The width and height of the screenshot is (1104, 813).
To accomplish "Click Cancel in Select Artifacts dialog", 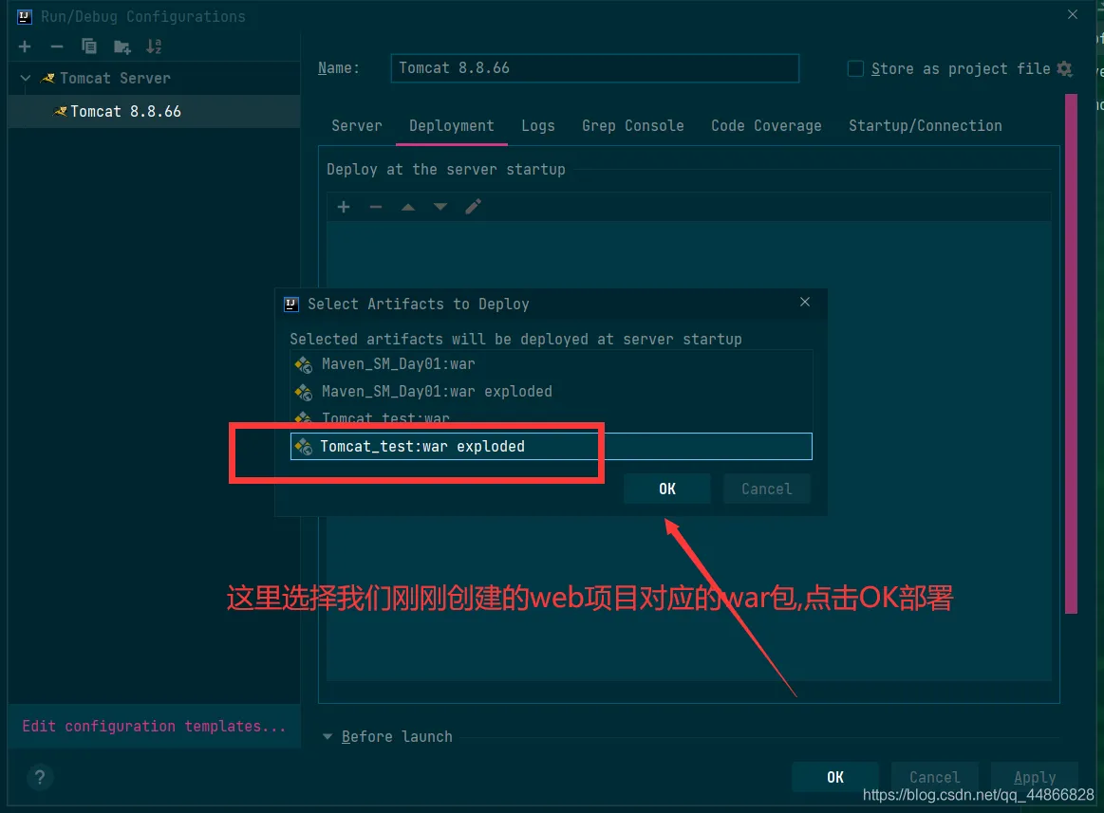I will 767,489.
